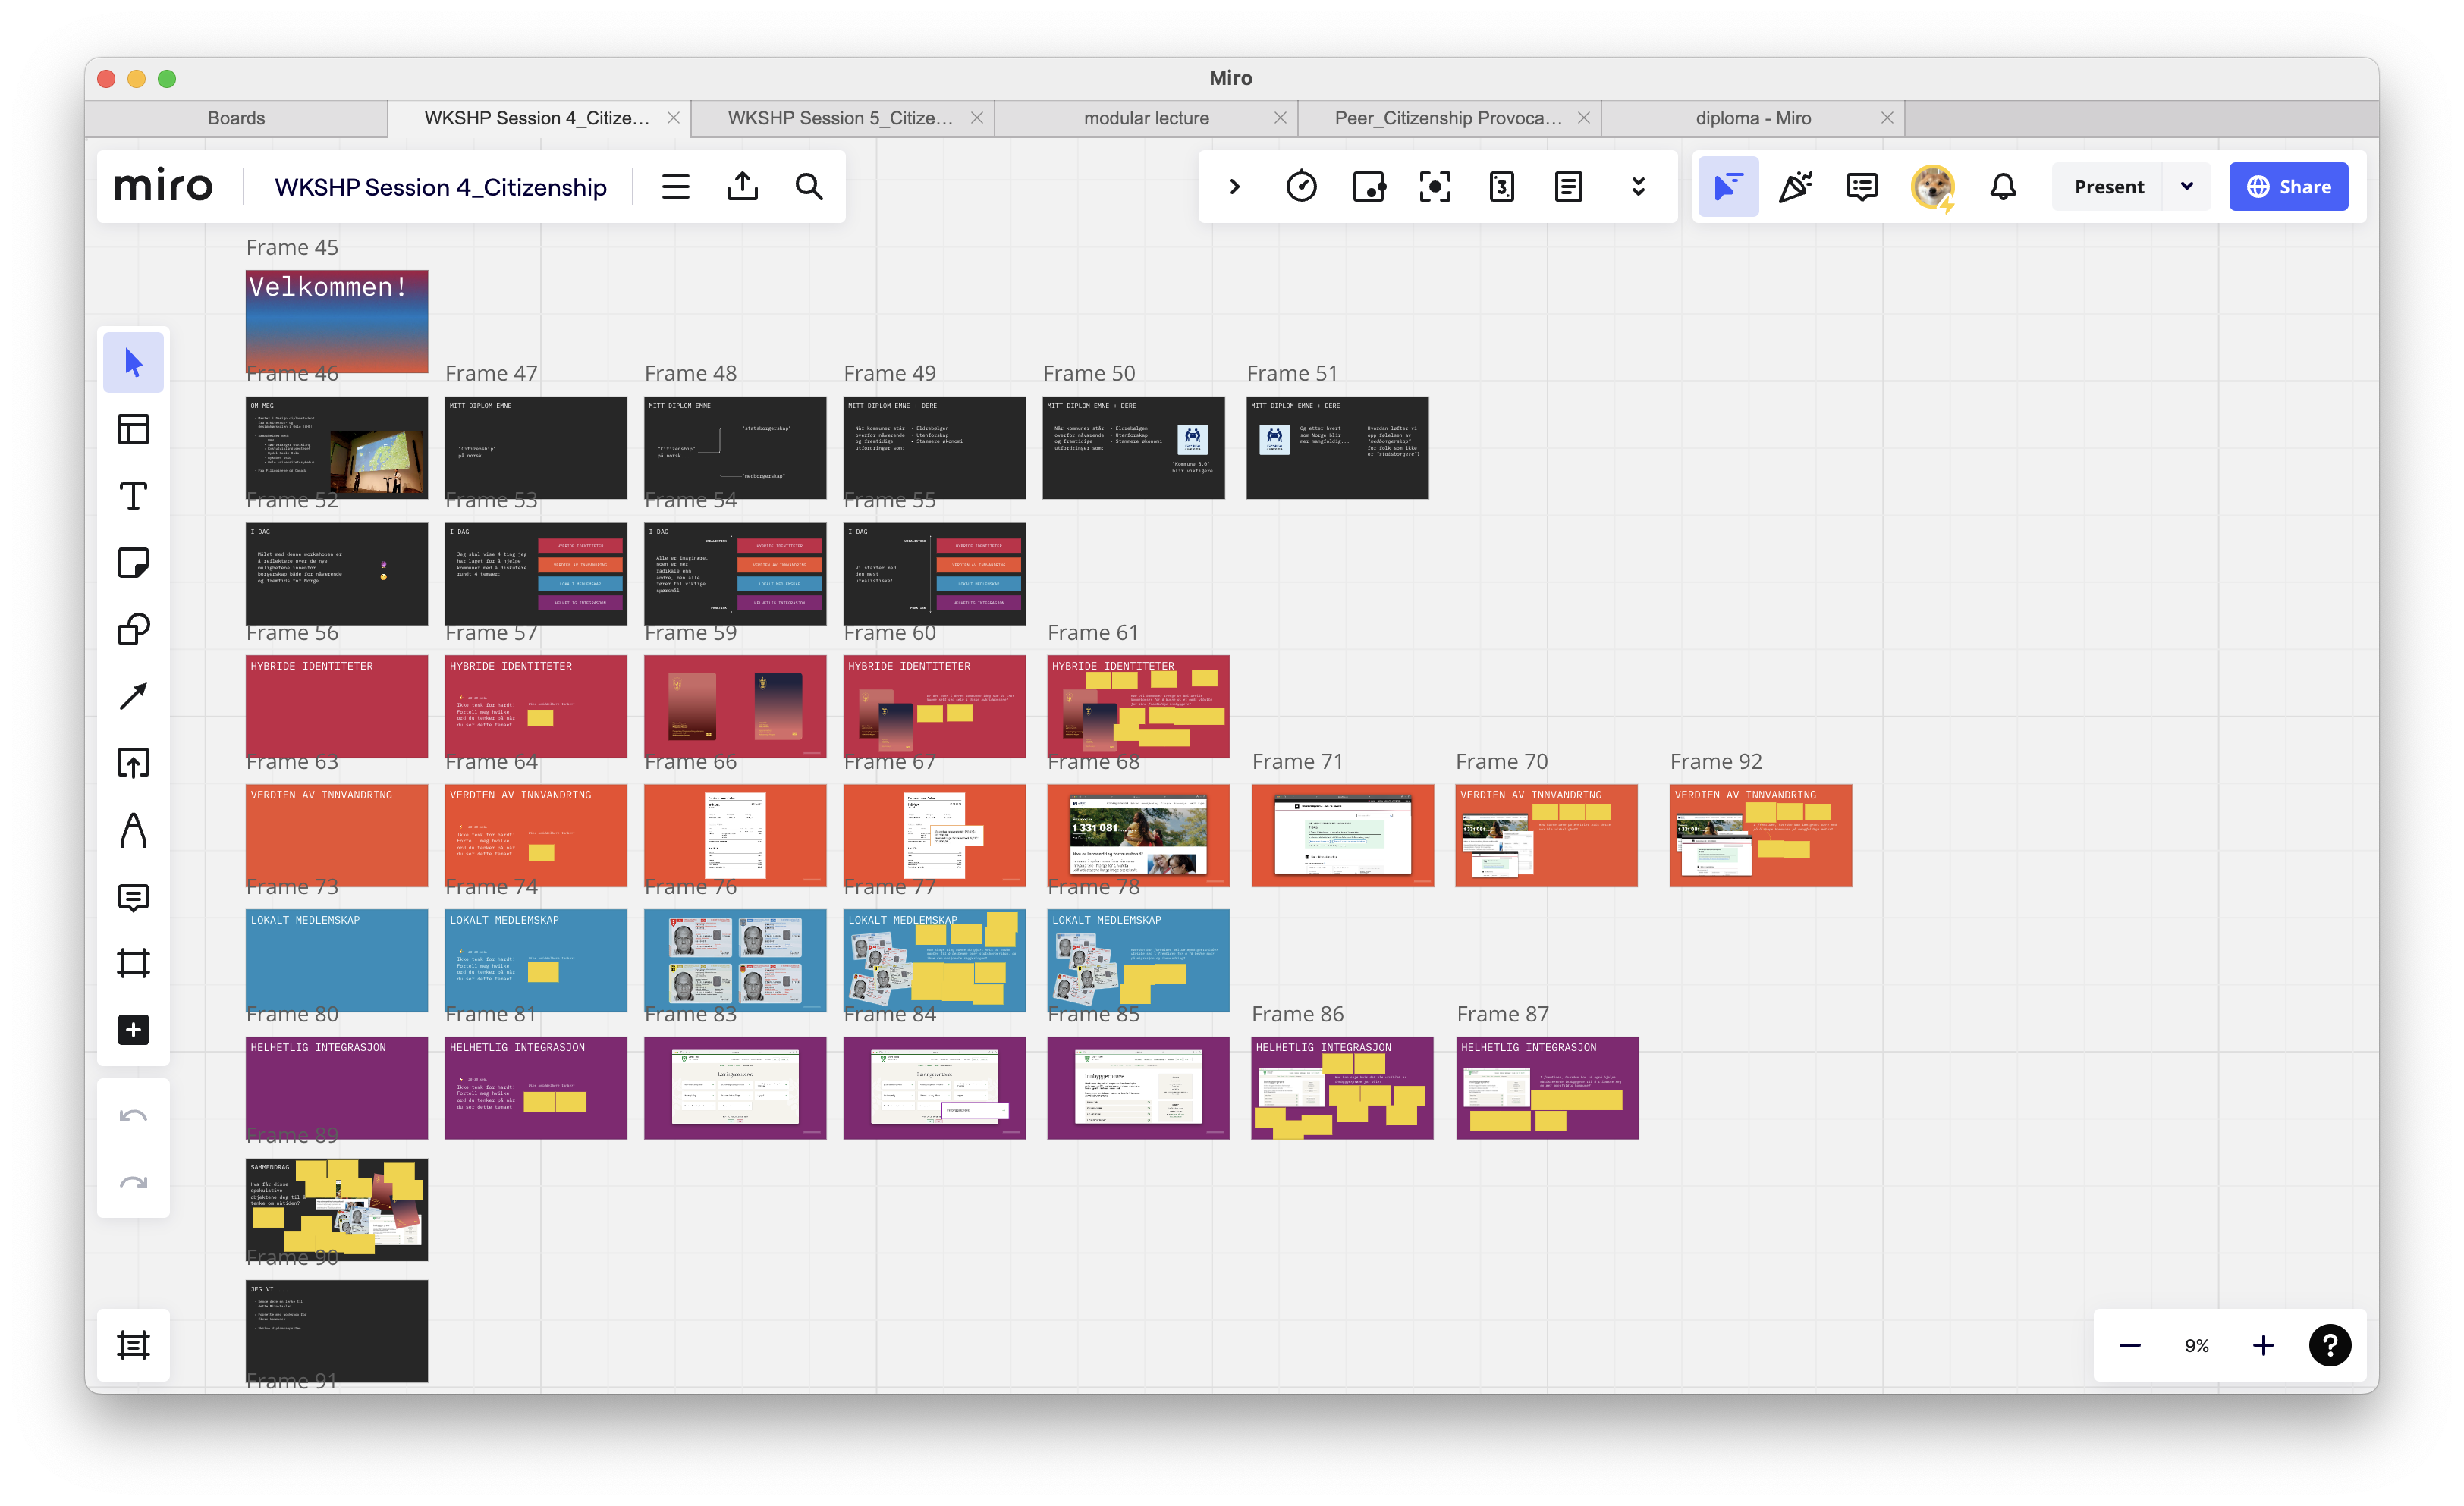Select the Sammendrag summary frame

(337, 1210)
